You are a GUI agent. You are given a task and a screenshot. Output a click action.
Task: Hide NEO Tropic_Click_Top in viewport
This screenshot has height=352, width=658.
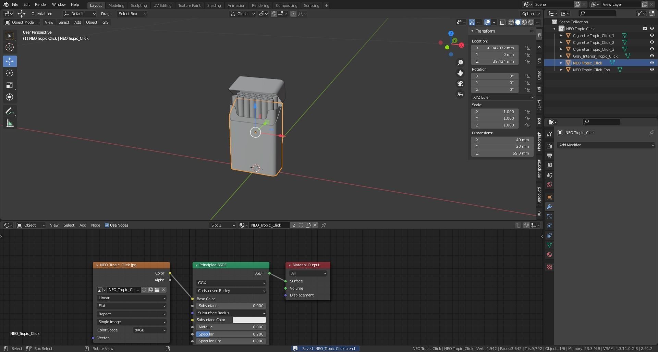(652, 70)
